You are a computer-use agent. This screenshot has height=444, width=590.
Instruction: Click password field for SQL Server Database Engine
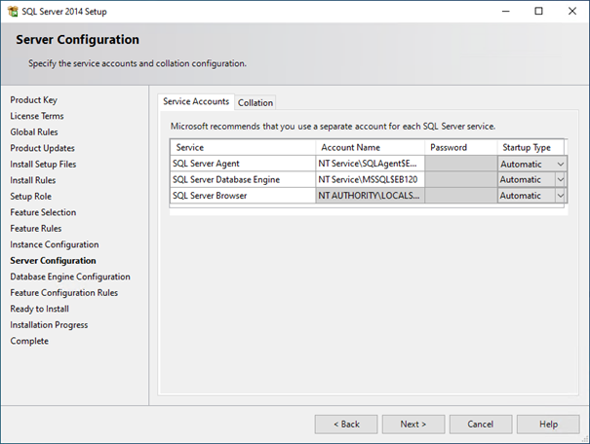[x=461, y=179]
